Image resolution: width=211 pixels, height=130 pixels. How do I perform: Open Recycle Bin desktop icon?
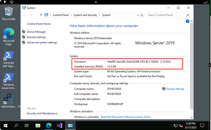click(x=9, y=14)
